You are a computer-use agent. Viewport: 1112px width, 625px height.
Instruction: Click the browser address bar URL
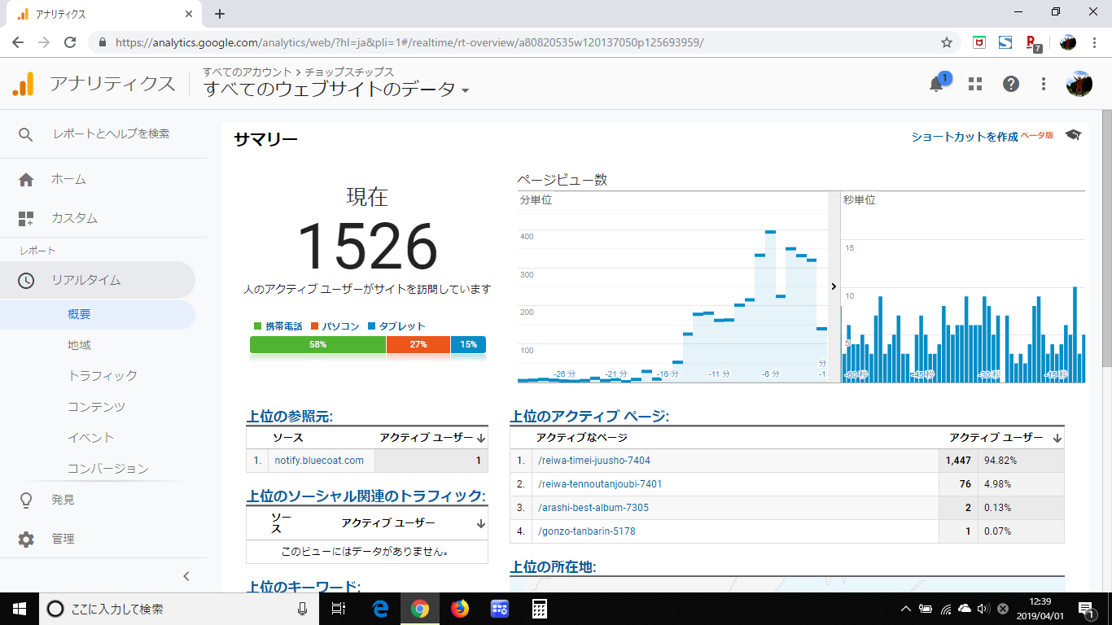pyautogui.click(x=409, y=42)
